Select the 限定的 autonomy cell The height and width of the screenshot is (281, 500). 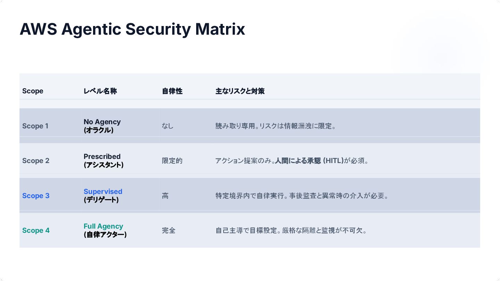coord(172,161)
